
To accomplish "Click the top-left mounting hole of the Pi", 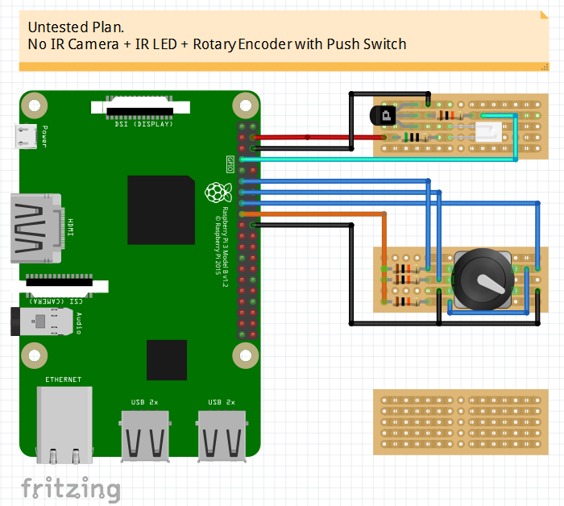I will point(35,106).
